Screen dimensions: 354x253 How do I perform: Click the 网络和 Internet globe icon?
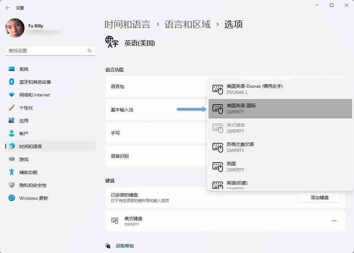11,95
